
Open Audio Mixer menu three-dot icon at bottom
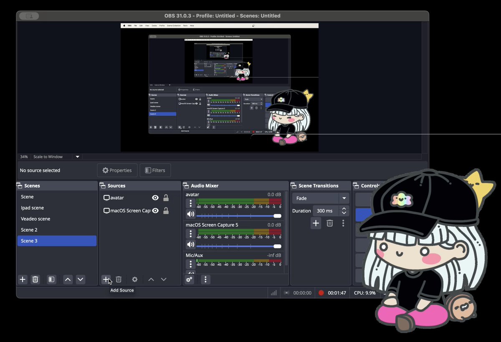(x=205, y=279)
